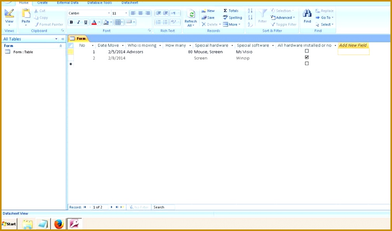The image size is (392, 231).
Task: Run Spelling check
Action: click(x=232, y=18)
